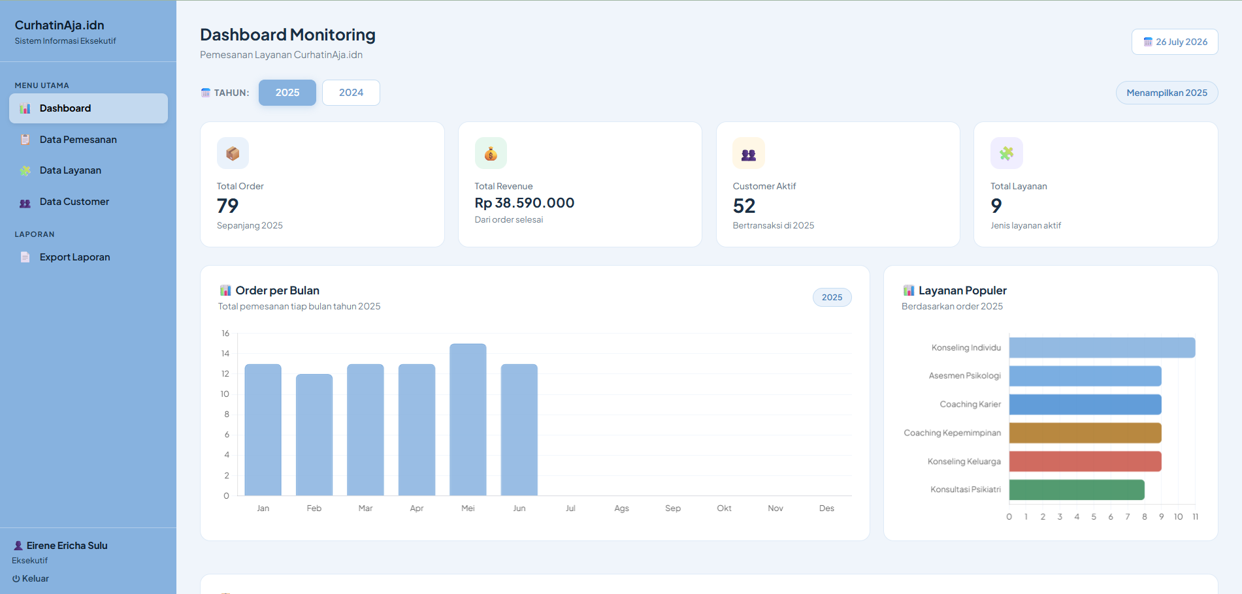Click the red Konseling Keluarga bar
The width and height of the screenshot is (1242, 594).
pos(1085,461)
